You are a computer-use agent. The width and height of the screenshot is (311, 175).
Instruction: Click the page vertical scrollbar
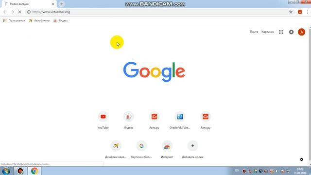310,96
